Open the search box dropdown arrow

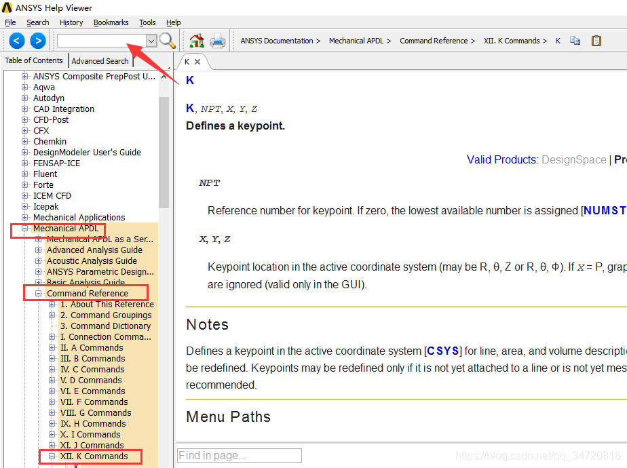(151, 41)
